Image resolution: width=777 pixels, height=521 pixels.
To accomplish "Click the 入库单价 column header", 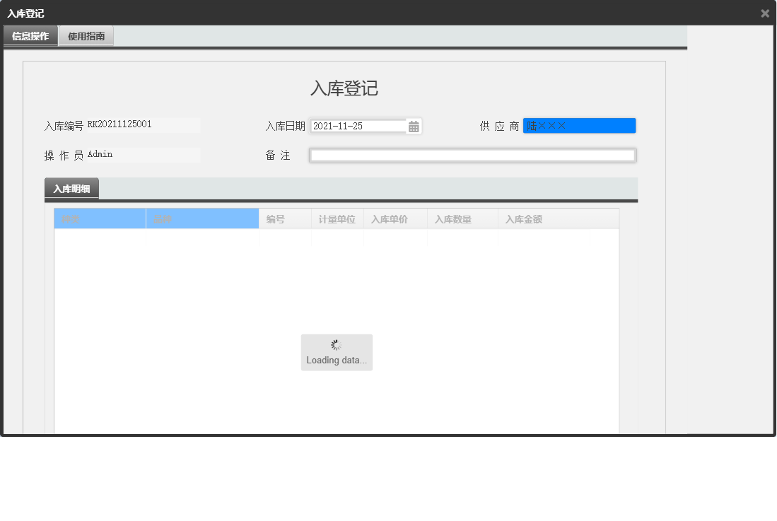I will pyautogui.click(x=395, y=218).
